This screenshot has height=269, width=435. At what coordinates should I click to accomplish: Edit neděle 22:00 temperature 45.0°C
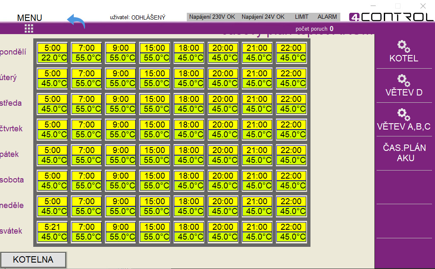point(291,211)
